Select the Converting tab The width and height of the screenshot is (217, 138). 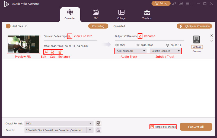coord(98,26)
